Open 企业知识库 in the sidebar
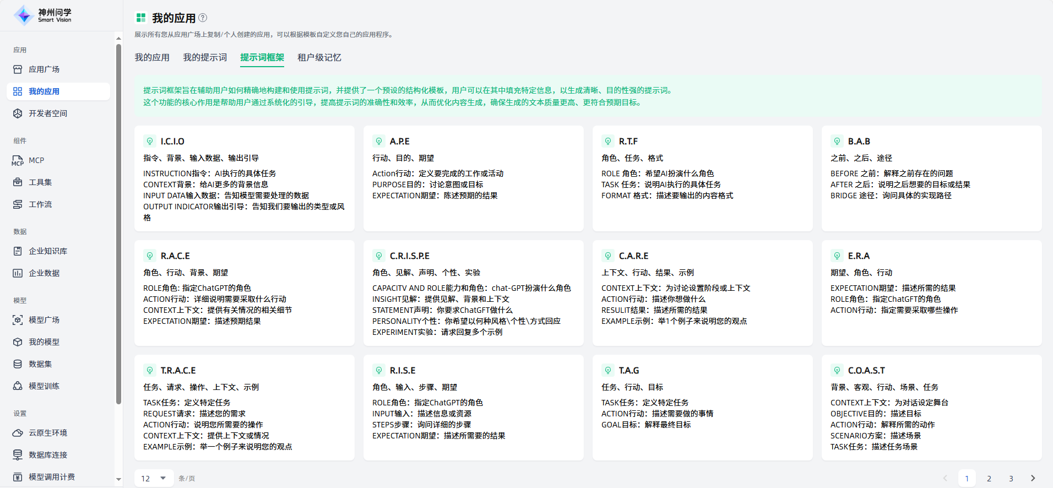Image resolution: width=1053 pixels, height=488 pixels. [48, 251]
